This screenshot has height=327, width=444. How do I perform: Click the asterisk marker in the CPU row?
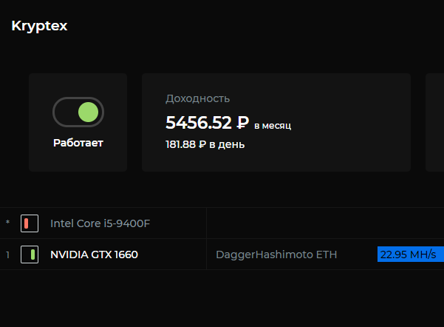click(x=8, y=223)
